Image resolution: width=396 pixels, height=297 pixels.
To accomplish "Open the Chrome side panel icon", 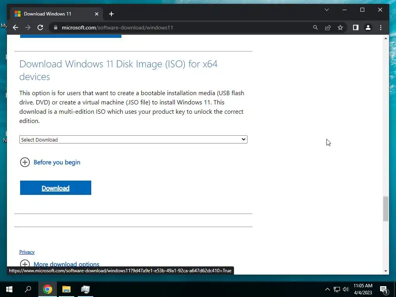I will click(x=356, y=27).
